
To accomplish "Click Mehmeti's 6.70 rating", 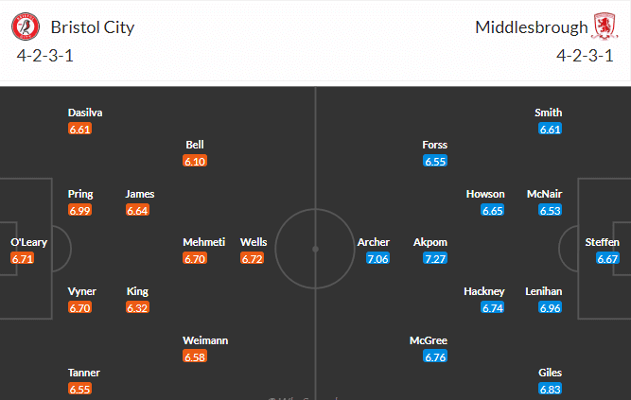I will pos(195,259).
